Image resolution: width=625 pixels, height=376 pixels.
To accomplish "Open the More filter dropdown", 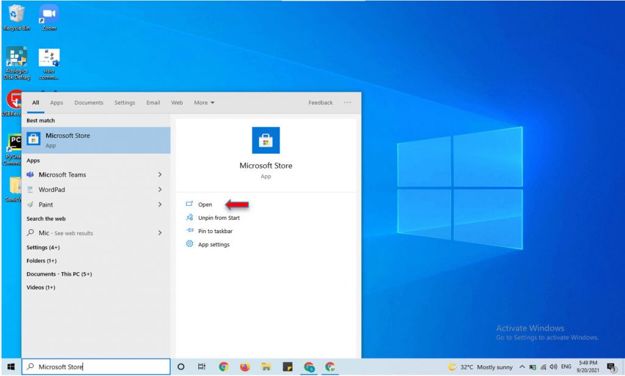I will click(204, 103).
